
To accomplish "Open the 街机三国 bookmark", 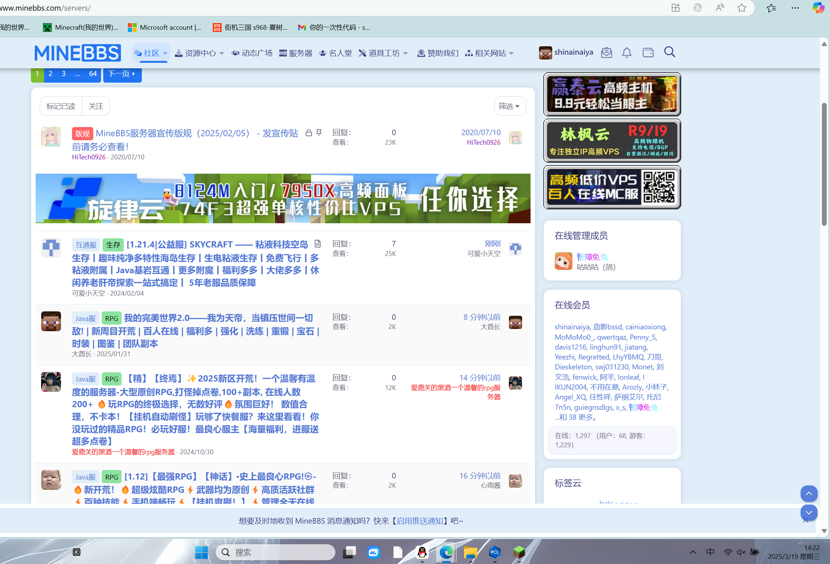I will [x=250, y=27].
